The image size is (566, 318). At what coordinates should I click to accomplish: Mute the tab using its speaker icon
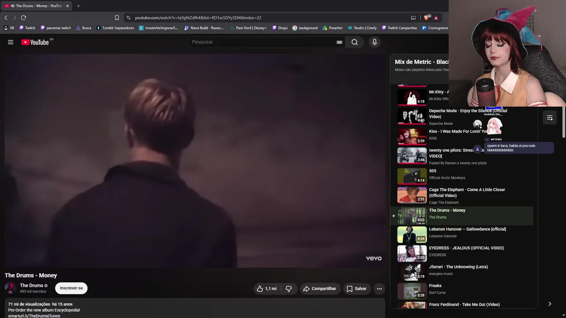[x=12, y=6]
